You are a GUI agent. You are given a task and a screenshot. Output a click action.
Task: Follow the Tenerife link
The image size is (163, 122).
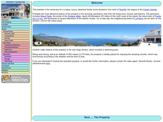(x=123, y=10)
